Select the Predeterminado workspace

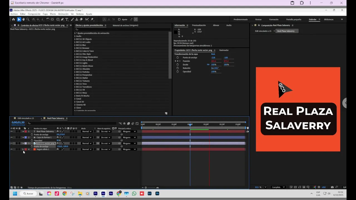click(x=241, y=19)
